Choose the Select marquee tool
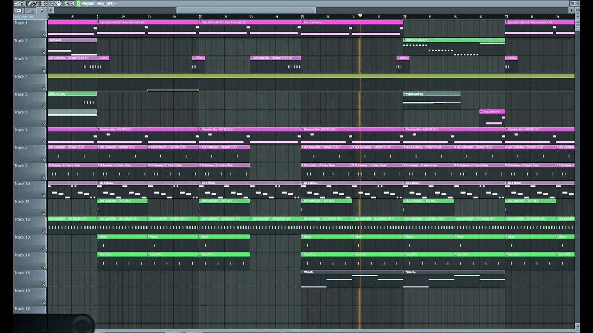This screenshot has width=593, height=333. coord(62,3)
